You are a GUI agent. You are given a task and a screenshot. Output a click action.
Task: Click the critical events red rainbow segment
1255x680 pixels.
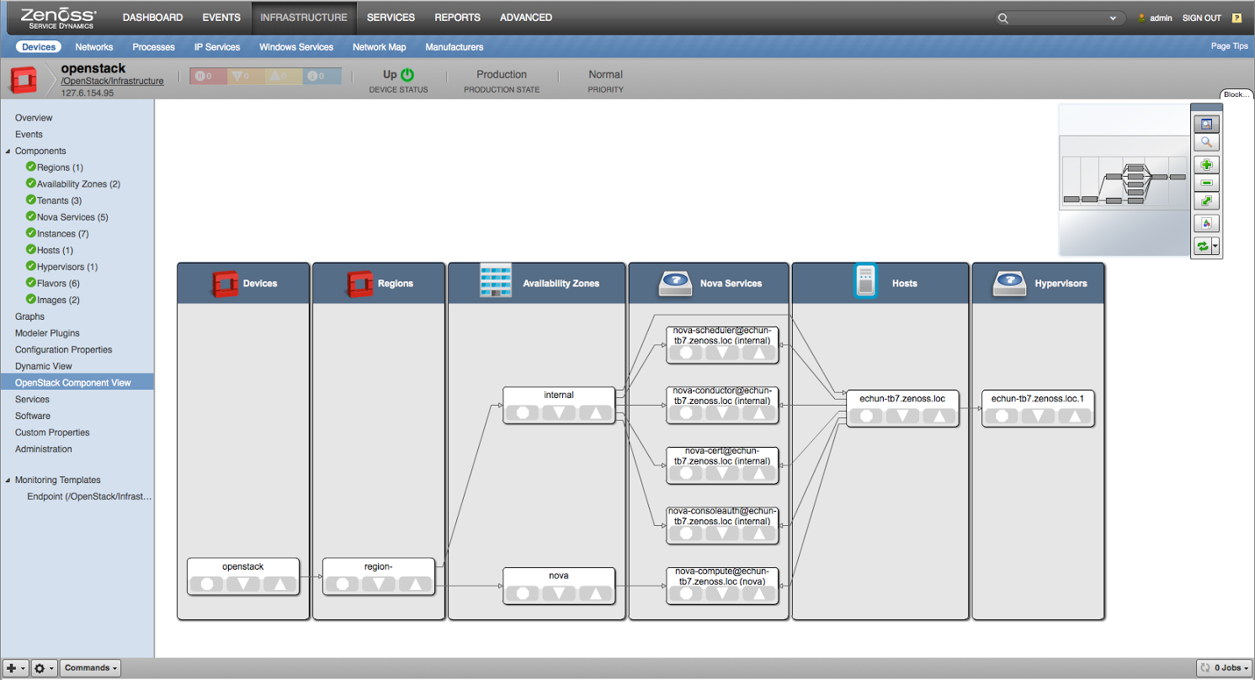pyautogui.click(x=203, y=77)
